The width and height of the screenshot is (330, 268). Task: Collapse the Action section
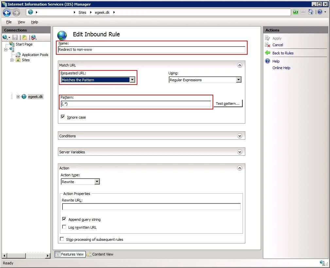coord(239,168)
